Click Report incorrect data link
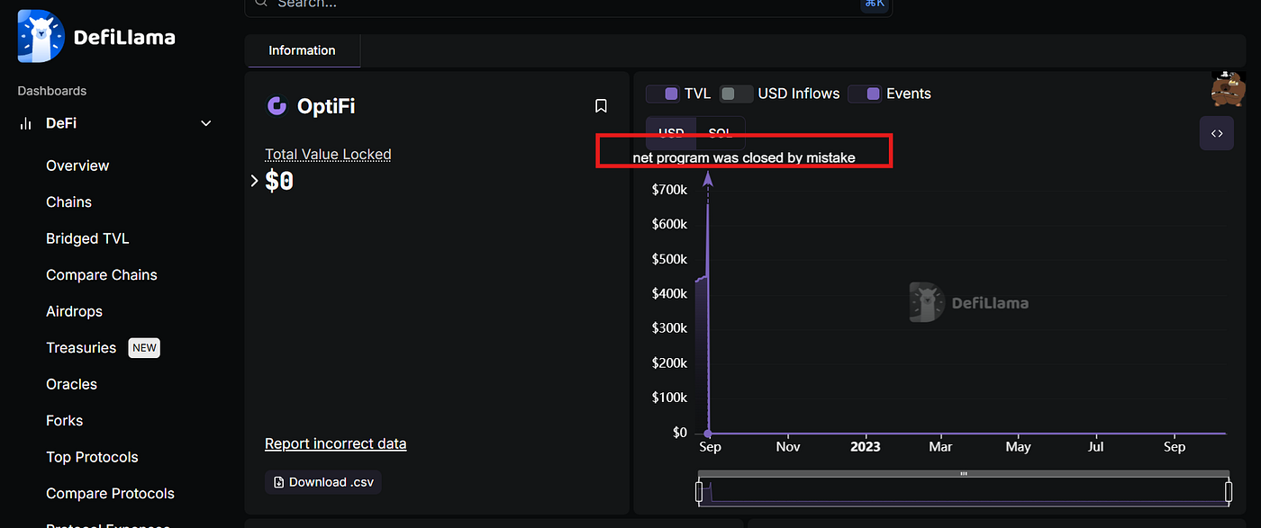 point(335,443)
